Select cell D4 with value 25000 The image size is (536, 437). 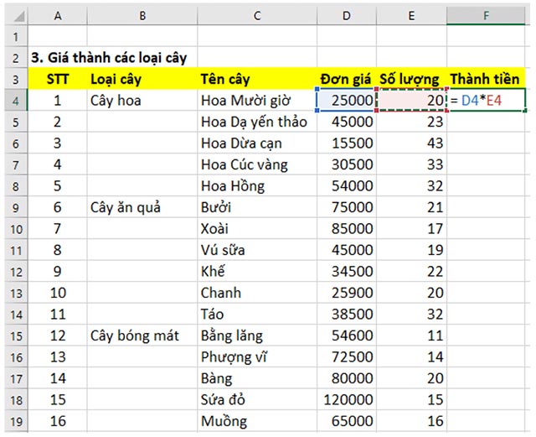coord(348,101)
